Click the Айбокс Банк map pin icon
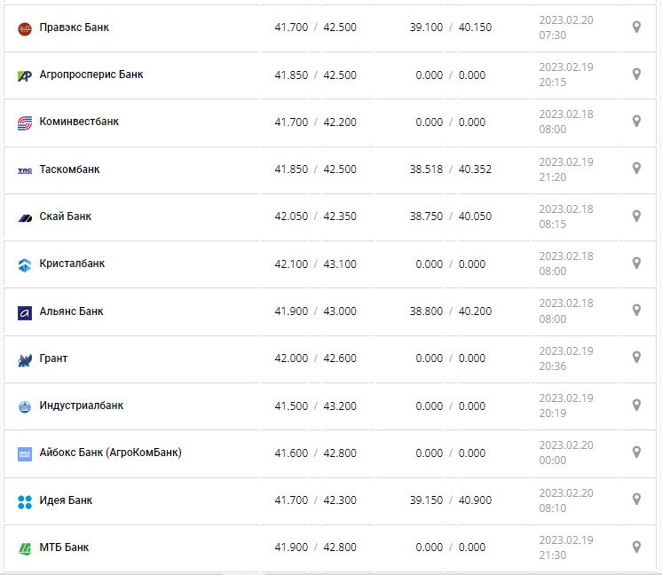 click(x=636, y=453)
